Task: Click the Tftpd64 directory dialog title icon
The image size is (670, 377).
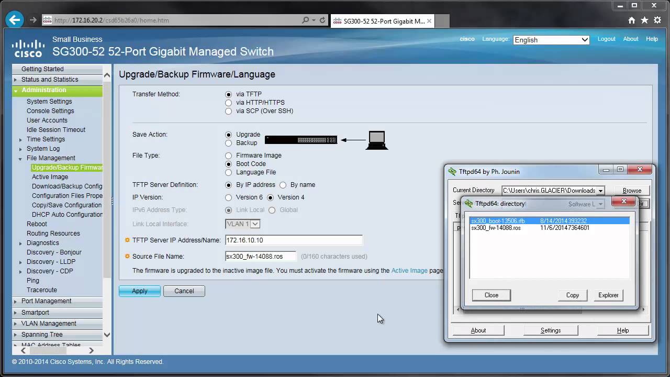Action: coord(469,204)
